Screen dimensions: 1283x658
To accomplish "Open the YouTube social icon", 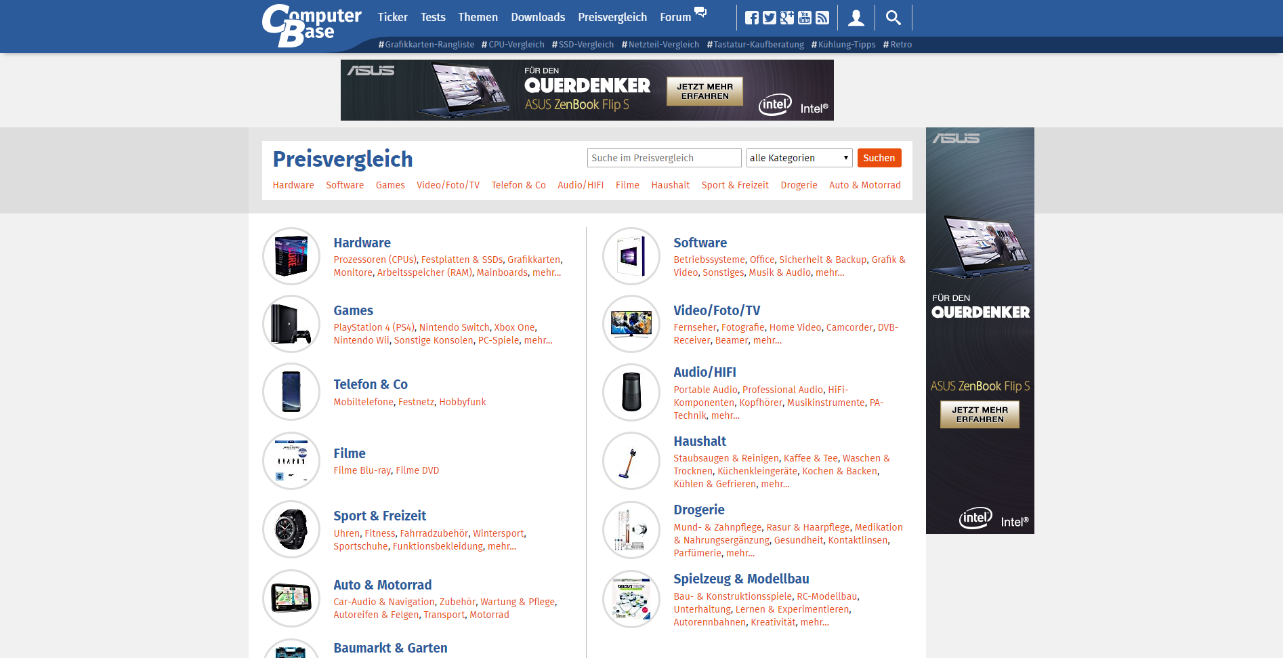I will click(805, 18).
